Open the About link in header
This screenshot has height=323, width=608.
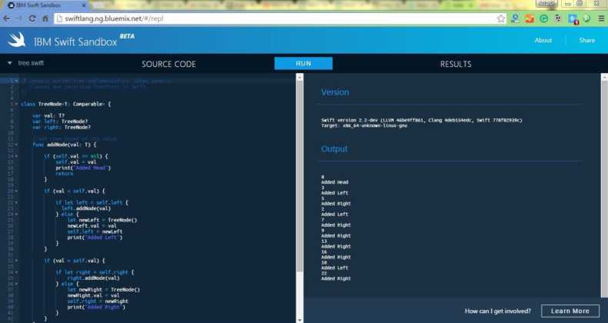click(x=543, y=40)
